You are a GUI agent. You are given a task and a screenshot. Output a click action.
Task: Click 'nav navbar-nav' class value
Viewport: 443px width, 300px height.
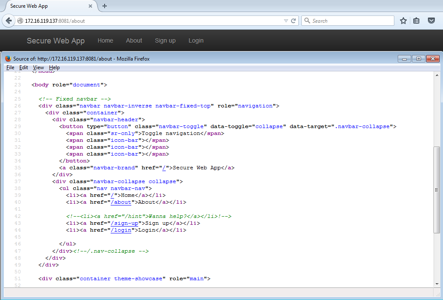coord(121,188)
